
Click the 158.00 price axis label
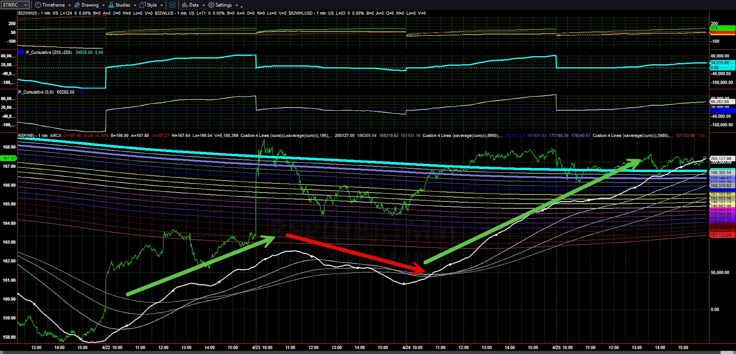tap(9, 337)
